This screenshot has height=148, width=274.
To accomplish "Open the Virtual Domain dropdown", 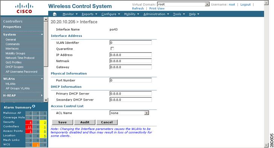I will point(207,4).
